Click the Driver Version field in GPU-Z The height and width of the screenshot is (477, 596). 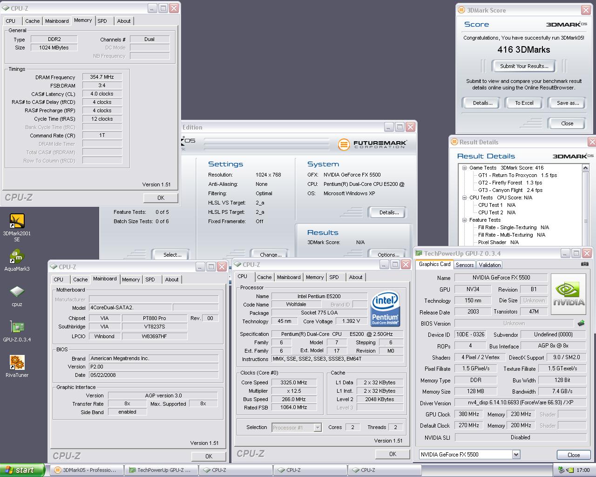click(520, 402)
